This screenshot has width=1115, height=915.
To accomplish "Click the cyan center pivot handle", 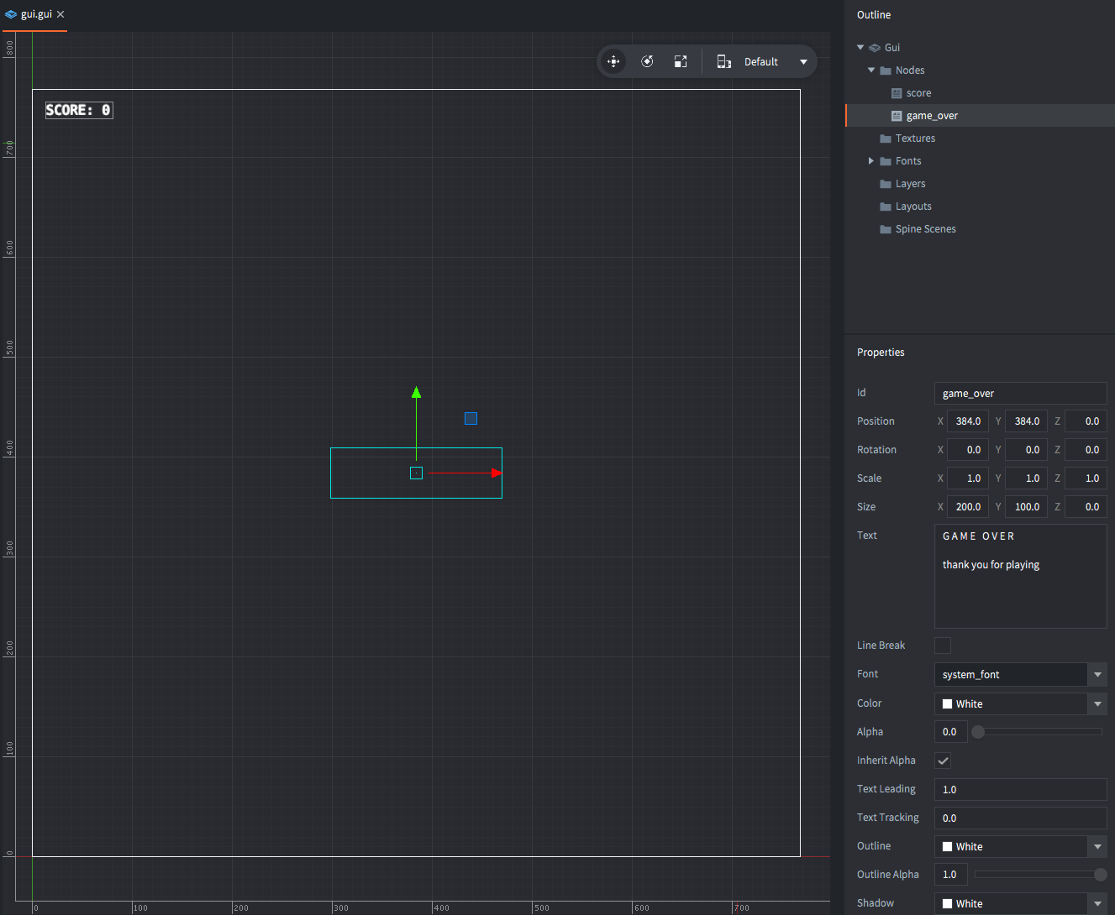I will click(416, 473).
